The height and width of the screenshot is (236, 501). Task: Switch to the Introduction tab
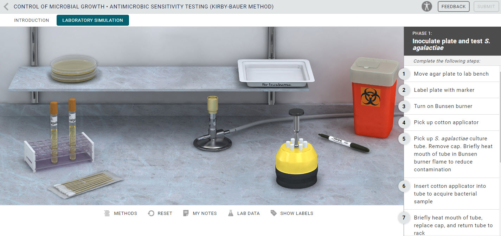32,20
